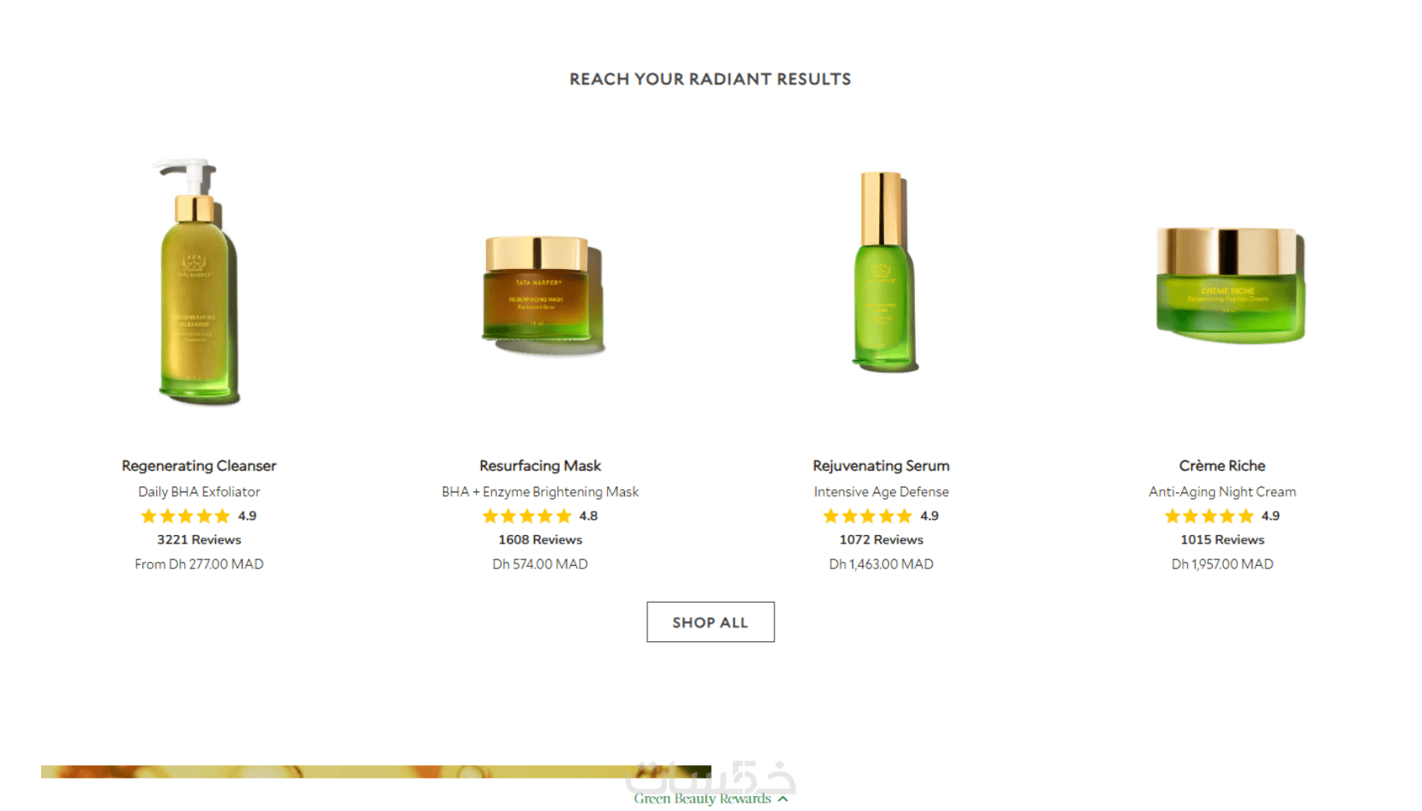1422x811 pixels.
Task: Open the Rejuvenating Serum bottle image
Action: 883,271
